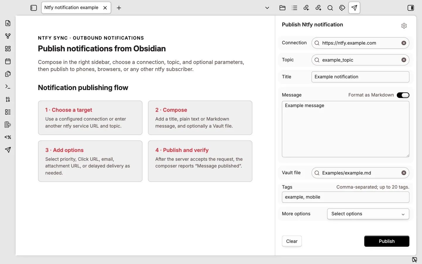Show the outgoing links pane
Viewport: 422px width, 264px height.
coord(319,8)
